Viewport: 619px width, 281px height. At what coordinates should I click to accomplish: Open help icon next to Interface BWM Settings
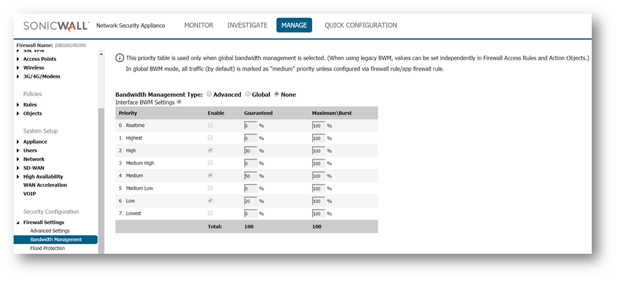179,102
